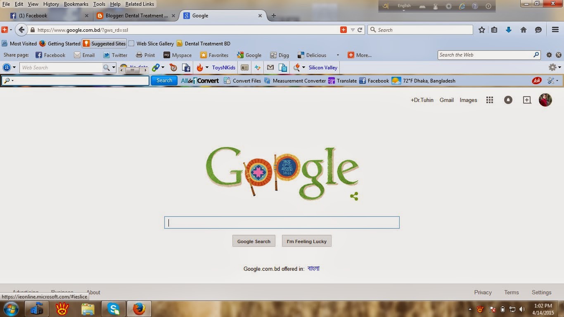Share page to Facebook on share toolbar
Image resolution: width=564 pixels, height=317 pixels.
(50, 55)
